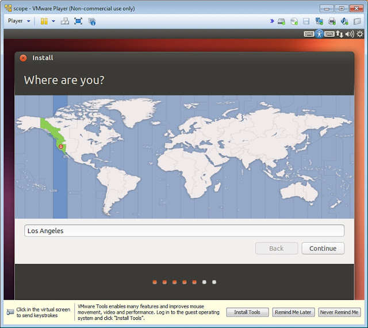Click Never Remind Me button
The width and height of the screenshot is (368, 328).
[339, 312]
